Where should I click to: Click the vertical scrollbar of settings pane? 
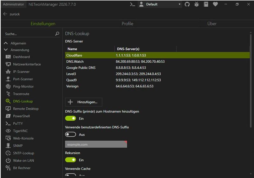click(x=251, y=81)
